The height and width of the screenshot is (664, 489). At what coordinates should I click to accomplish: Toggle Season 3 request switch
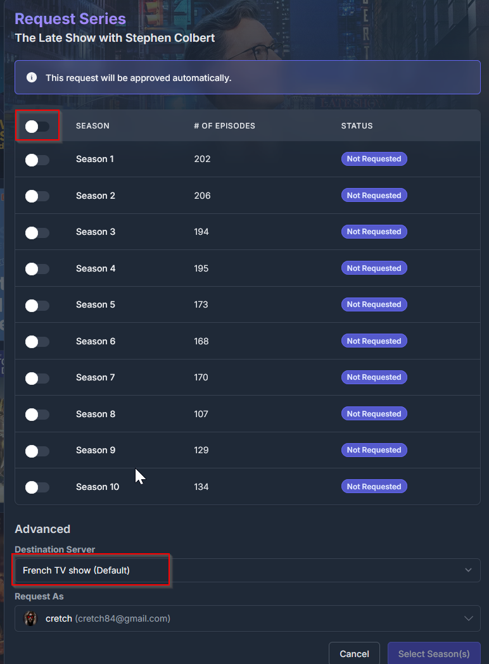[x=37, y=232]
